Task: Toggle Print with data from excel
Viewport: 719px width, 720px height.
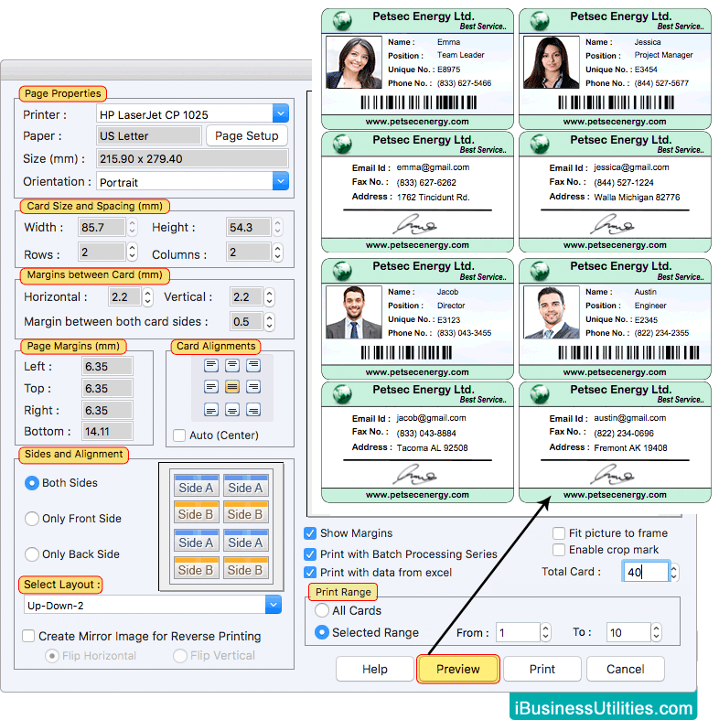Action: 310,573
